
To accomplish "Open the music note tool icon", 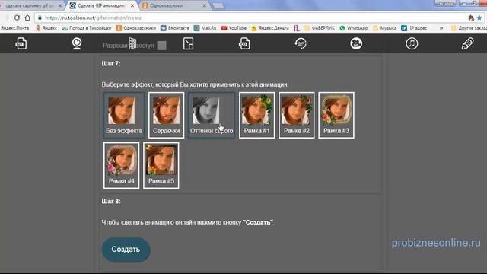I will coord(412,43).
